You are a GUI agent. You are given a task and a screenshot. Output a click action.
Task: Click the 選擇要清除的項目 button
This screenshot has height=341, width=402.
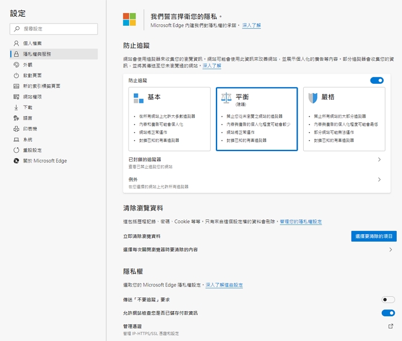click(374, 236)
